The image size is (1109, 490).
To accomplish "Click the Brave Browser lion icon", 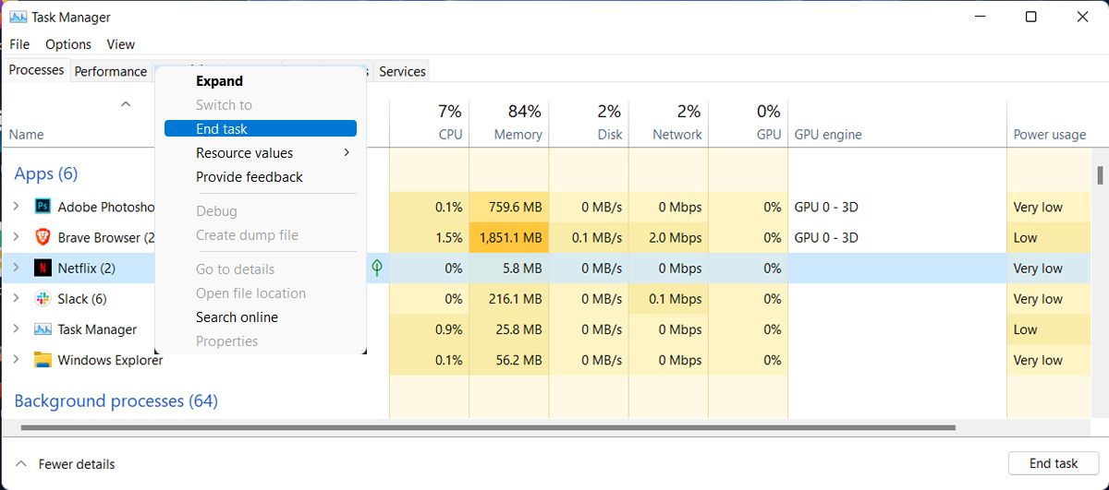I will coord(43,237).
